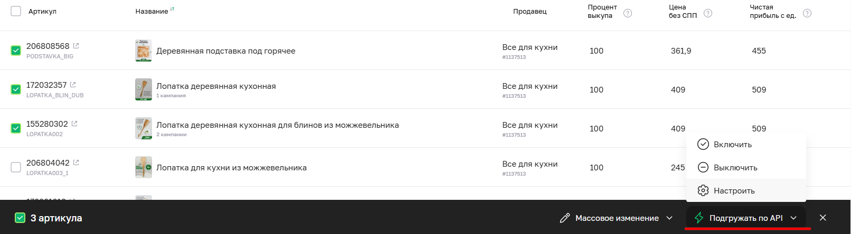Viewport: 851px width, 234px height.
Task: Show help for Чистая прибыль column
Action: (807, 13)
